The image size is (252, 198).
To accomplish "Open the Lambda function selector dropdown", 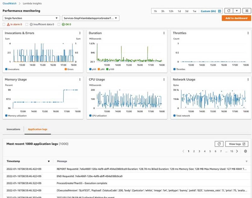I will 91,18.
